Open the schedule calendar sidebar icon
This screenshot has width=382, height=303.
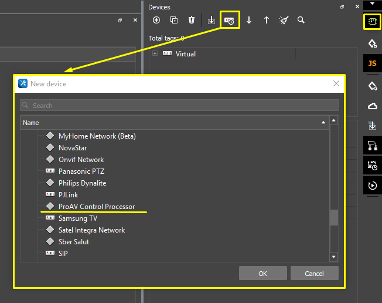372,166
